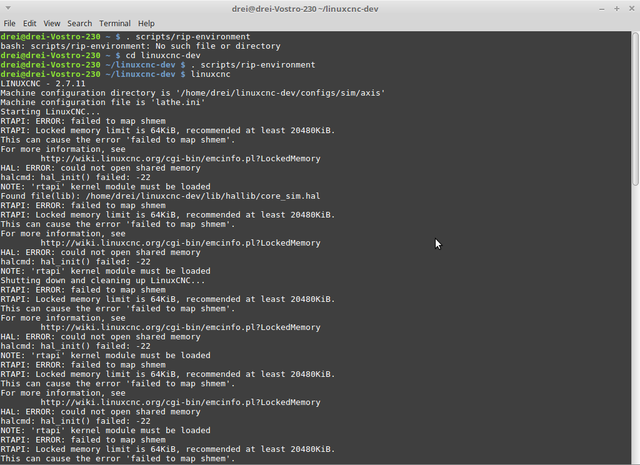Maximize the terminal window
This screenshot has height=465, width=640.
click(617, 9)
